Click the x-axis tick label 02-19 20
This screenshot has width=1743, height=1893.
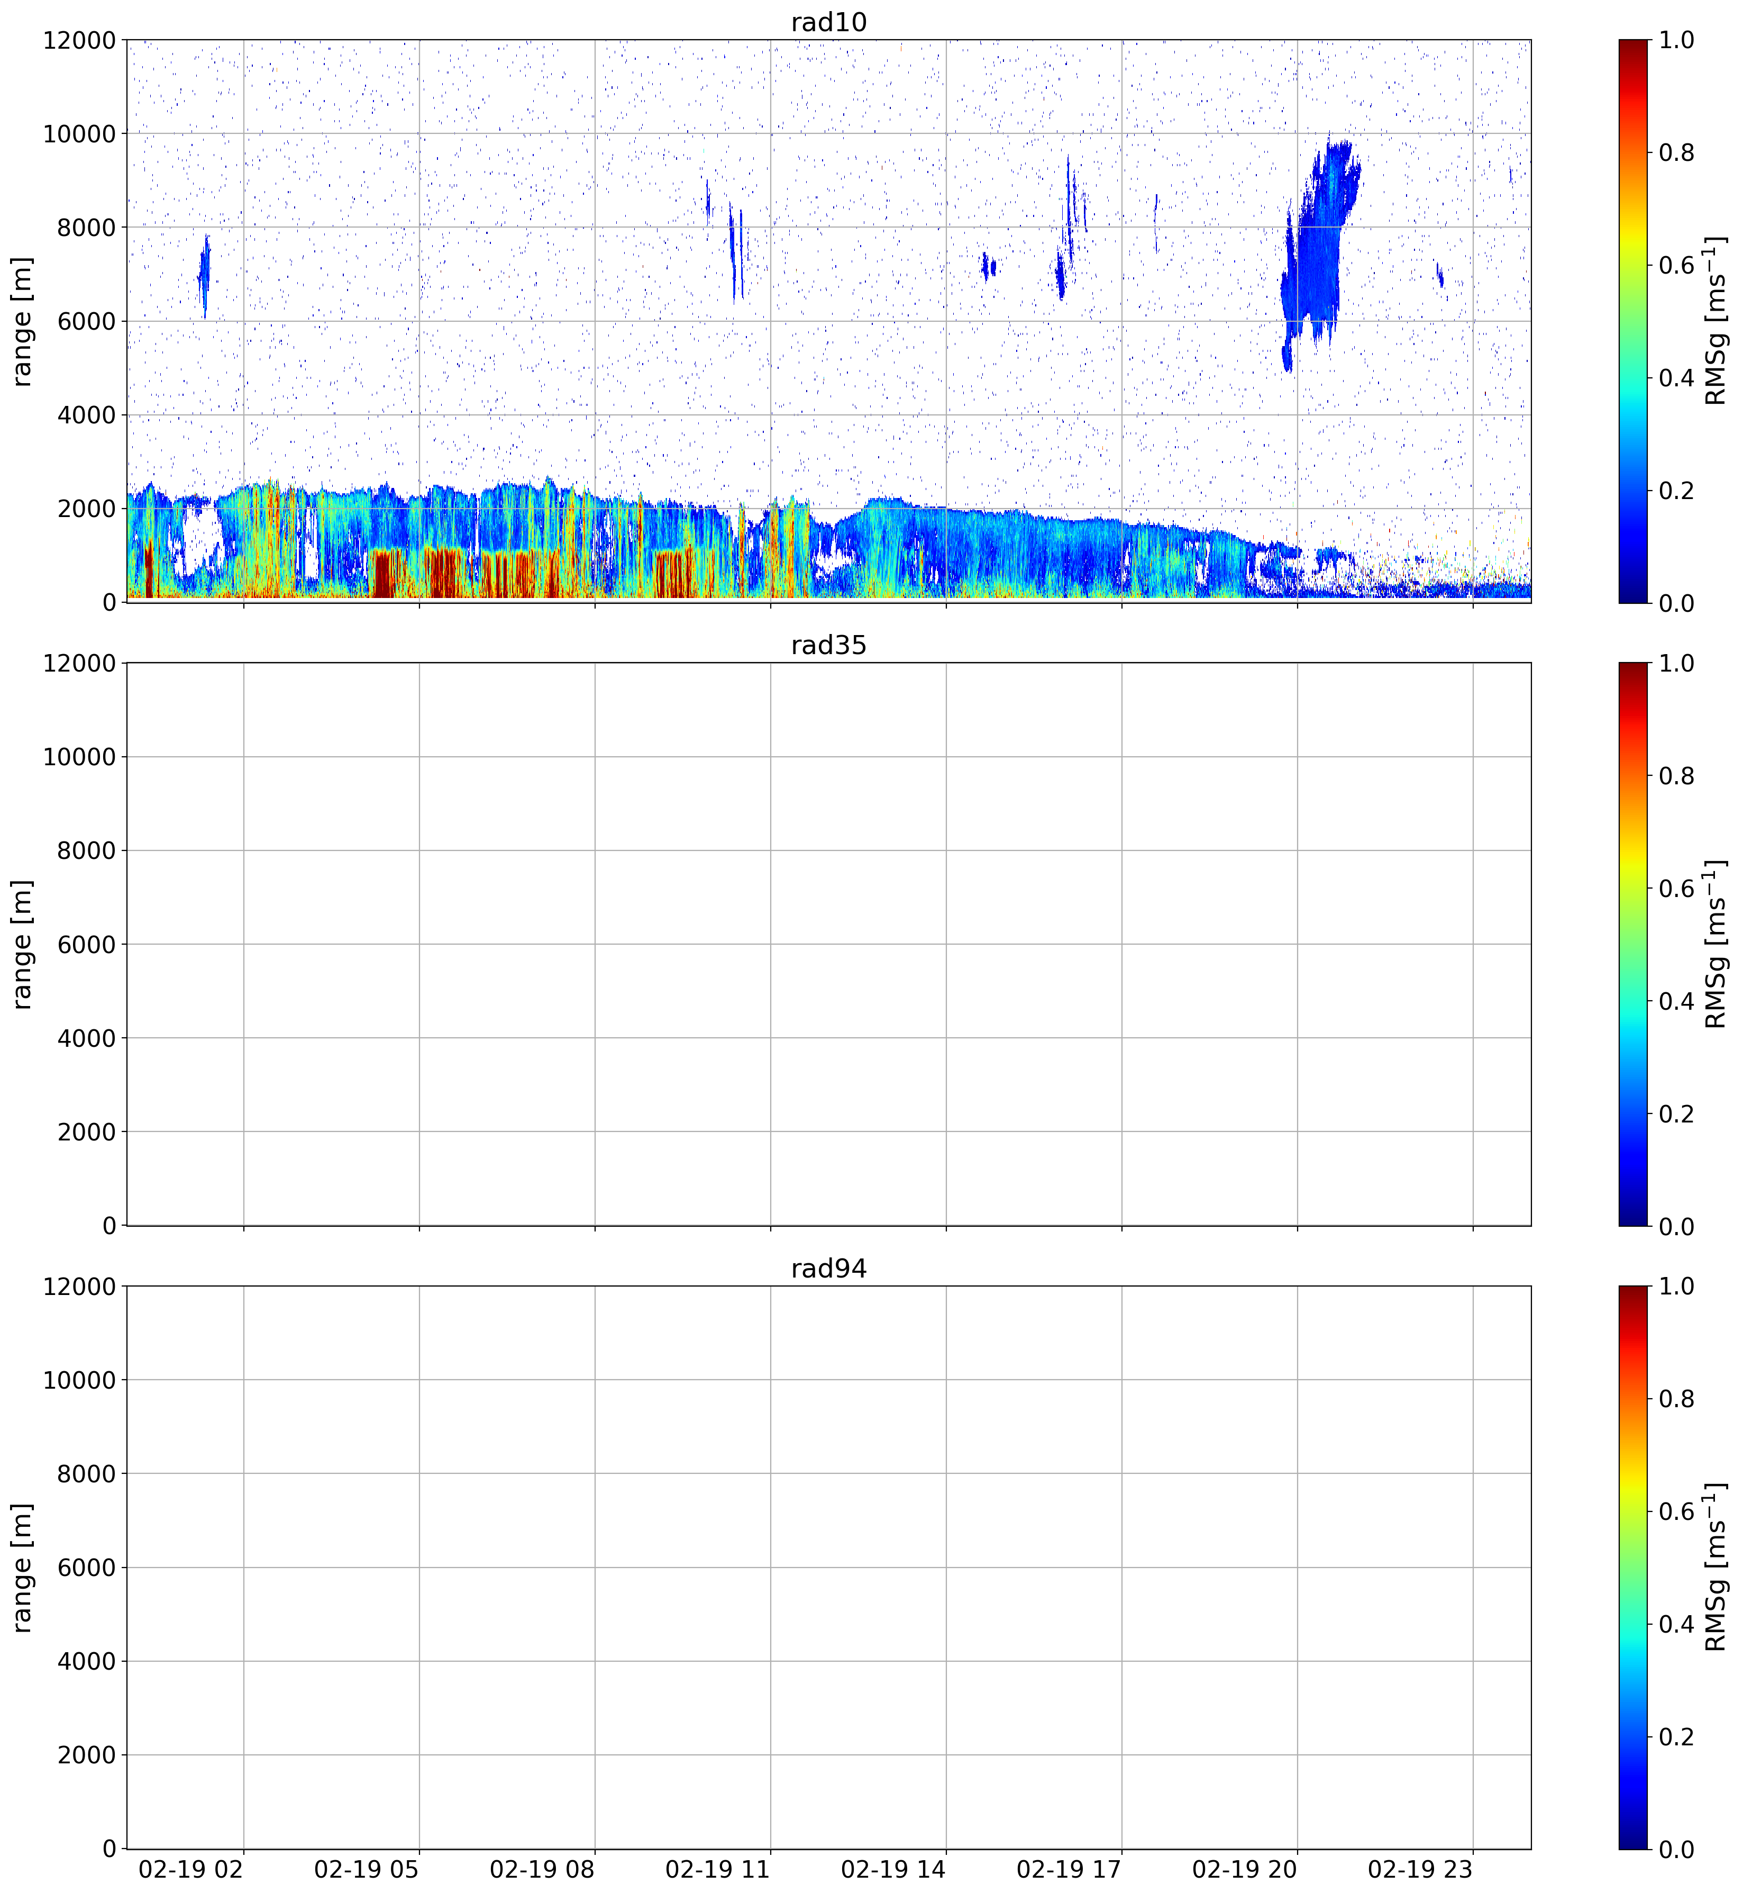click(x=1244, y=1869)
